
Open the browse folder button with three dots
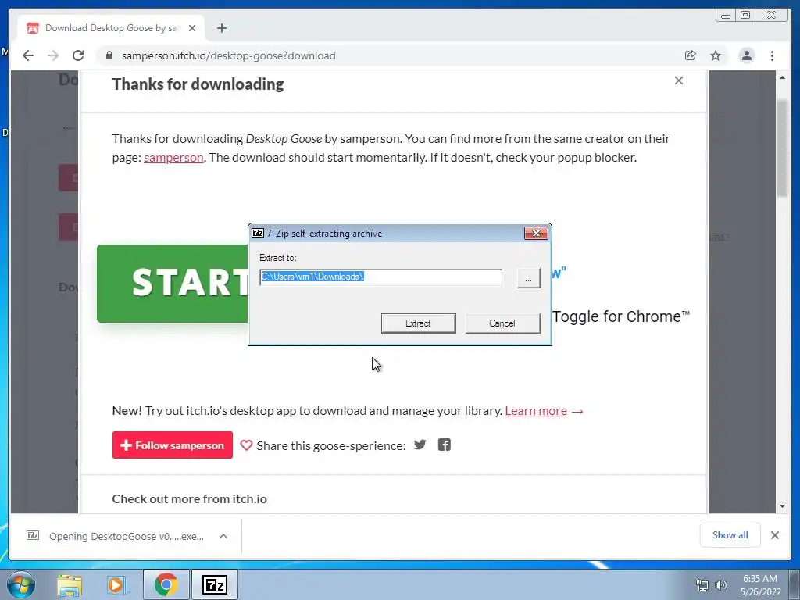point(529,279)
